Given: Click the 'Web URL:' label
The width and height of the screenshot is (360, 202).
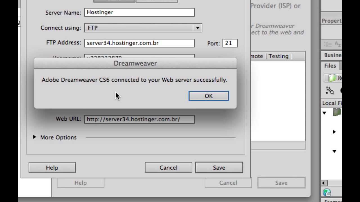Looking at the screenshot, I should [x=68, y=119].
